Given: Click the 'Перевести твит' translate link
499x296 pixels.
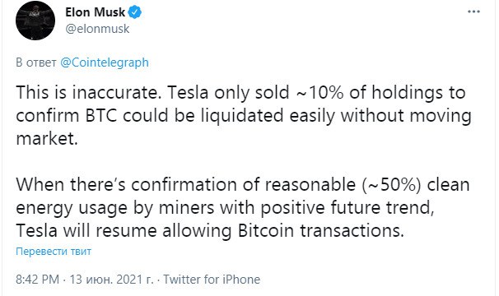Looking at the screenshot, I should click(x=54, y=252).
